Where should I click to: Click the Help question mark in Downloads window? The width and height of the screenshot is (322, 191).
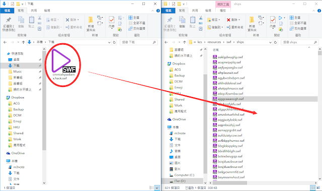tap(158, 11)
